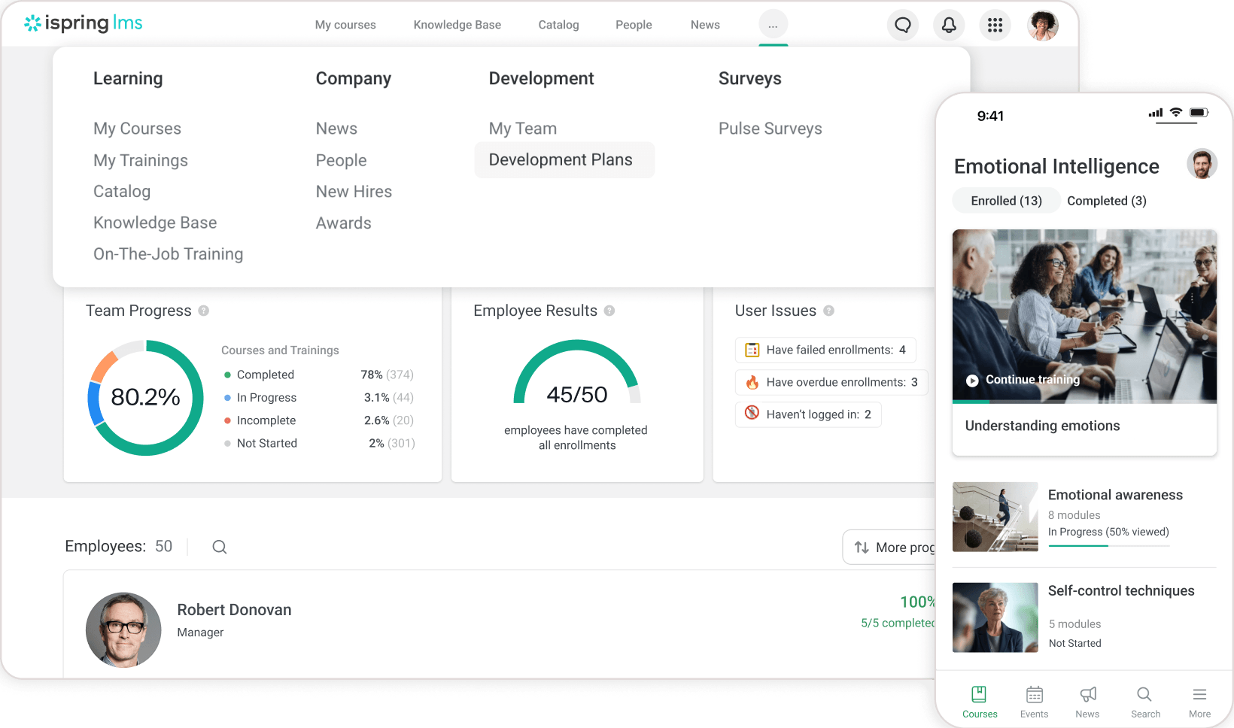1234x728 pixels.
Task: Open Pulse Surveys under Surveys
Action: click(770, 129)
